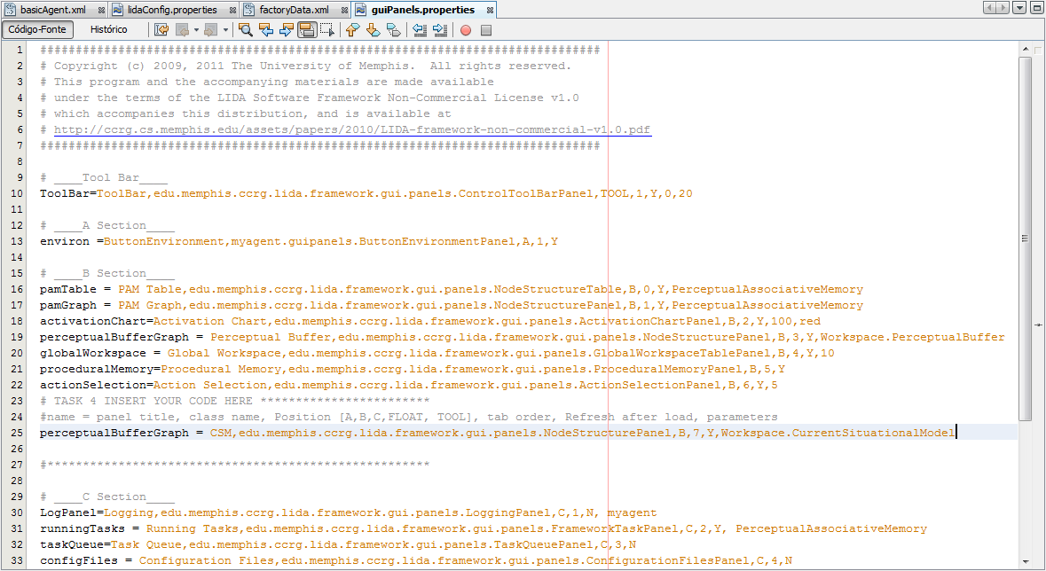
Task: Toggle Rectangular Selection mode
Action: click(326, 29)
